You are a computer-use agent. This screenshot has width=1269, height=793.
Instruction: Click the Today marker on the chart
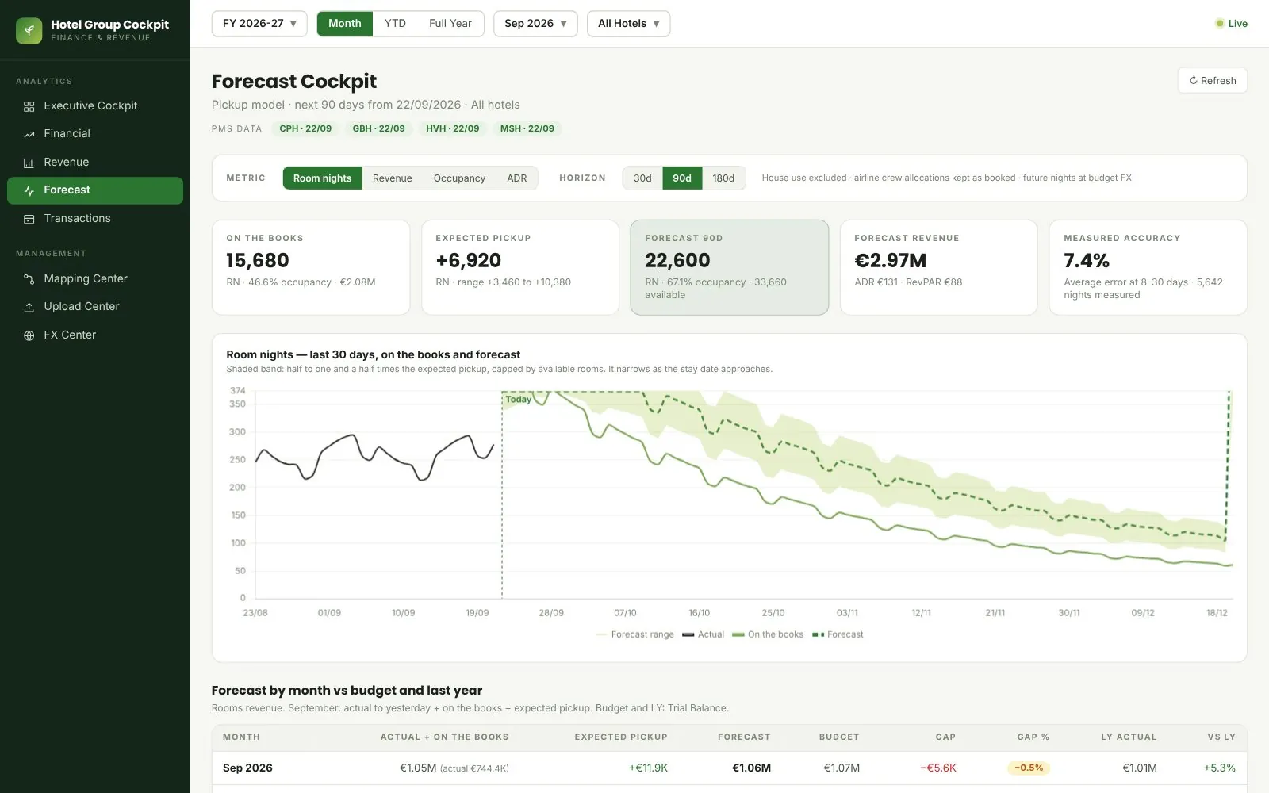519,400
